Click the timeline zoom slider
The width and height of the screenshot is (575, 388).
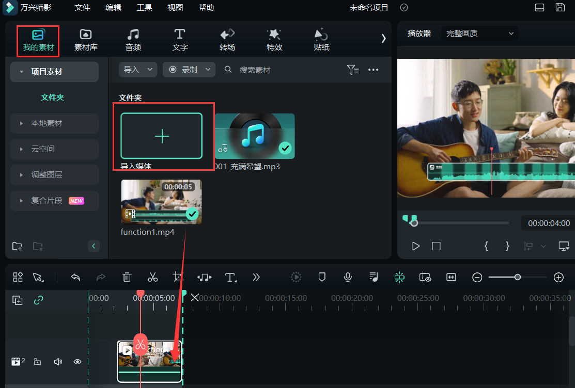pyautogui.click(x=517, y=277)
